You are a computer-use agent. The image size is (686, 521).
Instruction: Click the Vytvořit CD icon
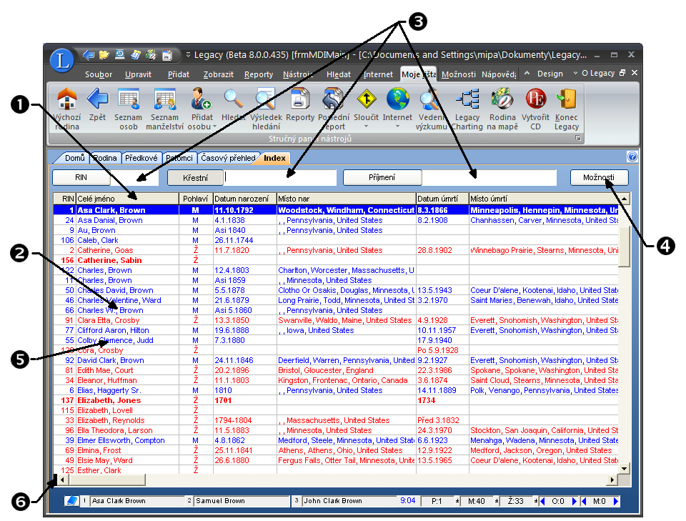coord(535,99)
